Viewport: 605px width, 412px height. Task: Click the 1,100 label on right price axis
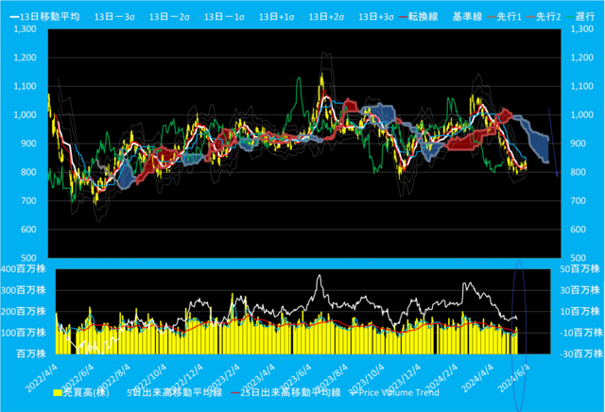582,86
